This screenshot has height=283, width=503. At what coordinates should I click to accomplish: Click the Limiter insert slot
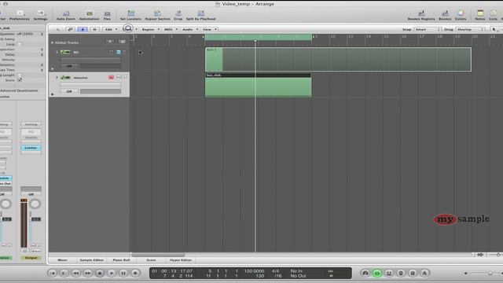(31, 148)
